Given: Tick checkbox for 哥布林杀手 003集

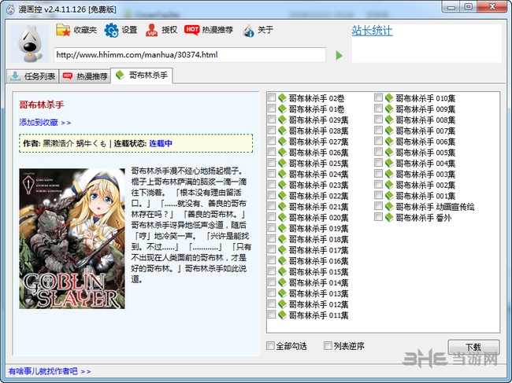Looking at the screenshot, I should point(378,173).
